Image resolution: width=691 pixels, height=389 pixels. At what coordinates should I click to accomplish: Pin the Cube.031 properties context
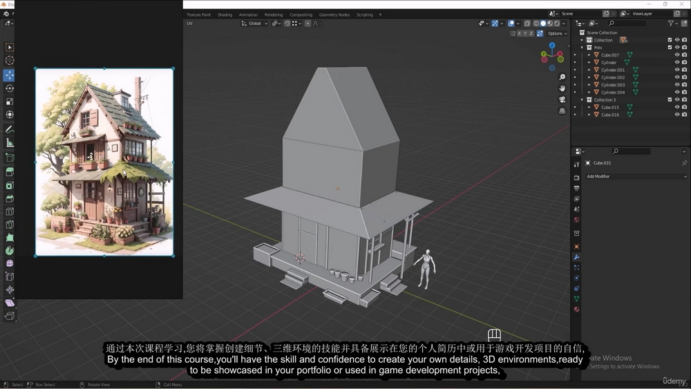pos(684,163)
